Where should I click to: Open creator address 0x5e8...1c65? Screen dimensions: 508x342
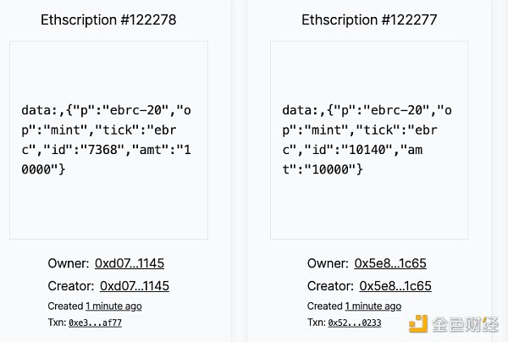[x=395, y=285]
